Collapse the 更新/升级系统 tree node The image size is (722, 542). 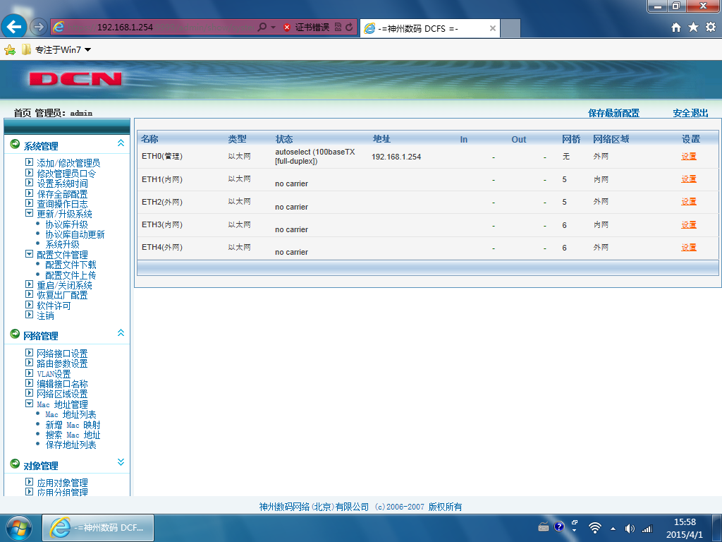[29, 213]
